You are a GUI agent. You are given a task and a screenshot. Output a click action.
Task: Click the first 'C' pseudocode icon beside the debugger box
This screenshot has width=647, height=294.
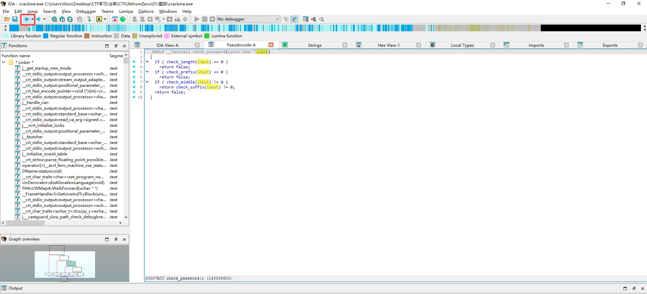pyautogui.click(x=286, y=19)
